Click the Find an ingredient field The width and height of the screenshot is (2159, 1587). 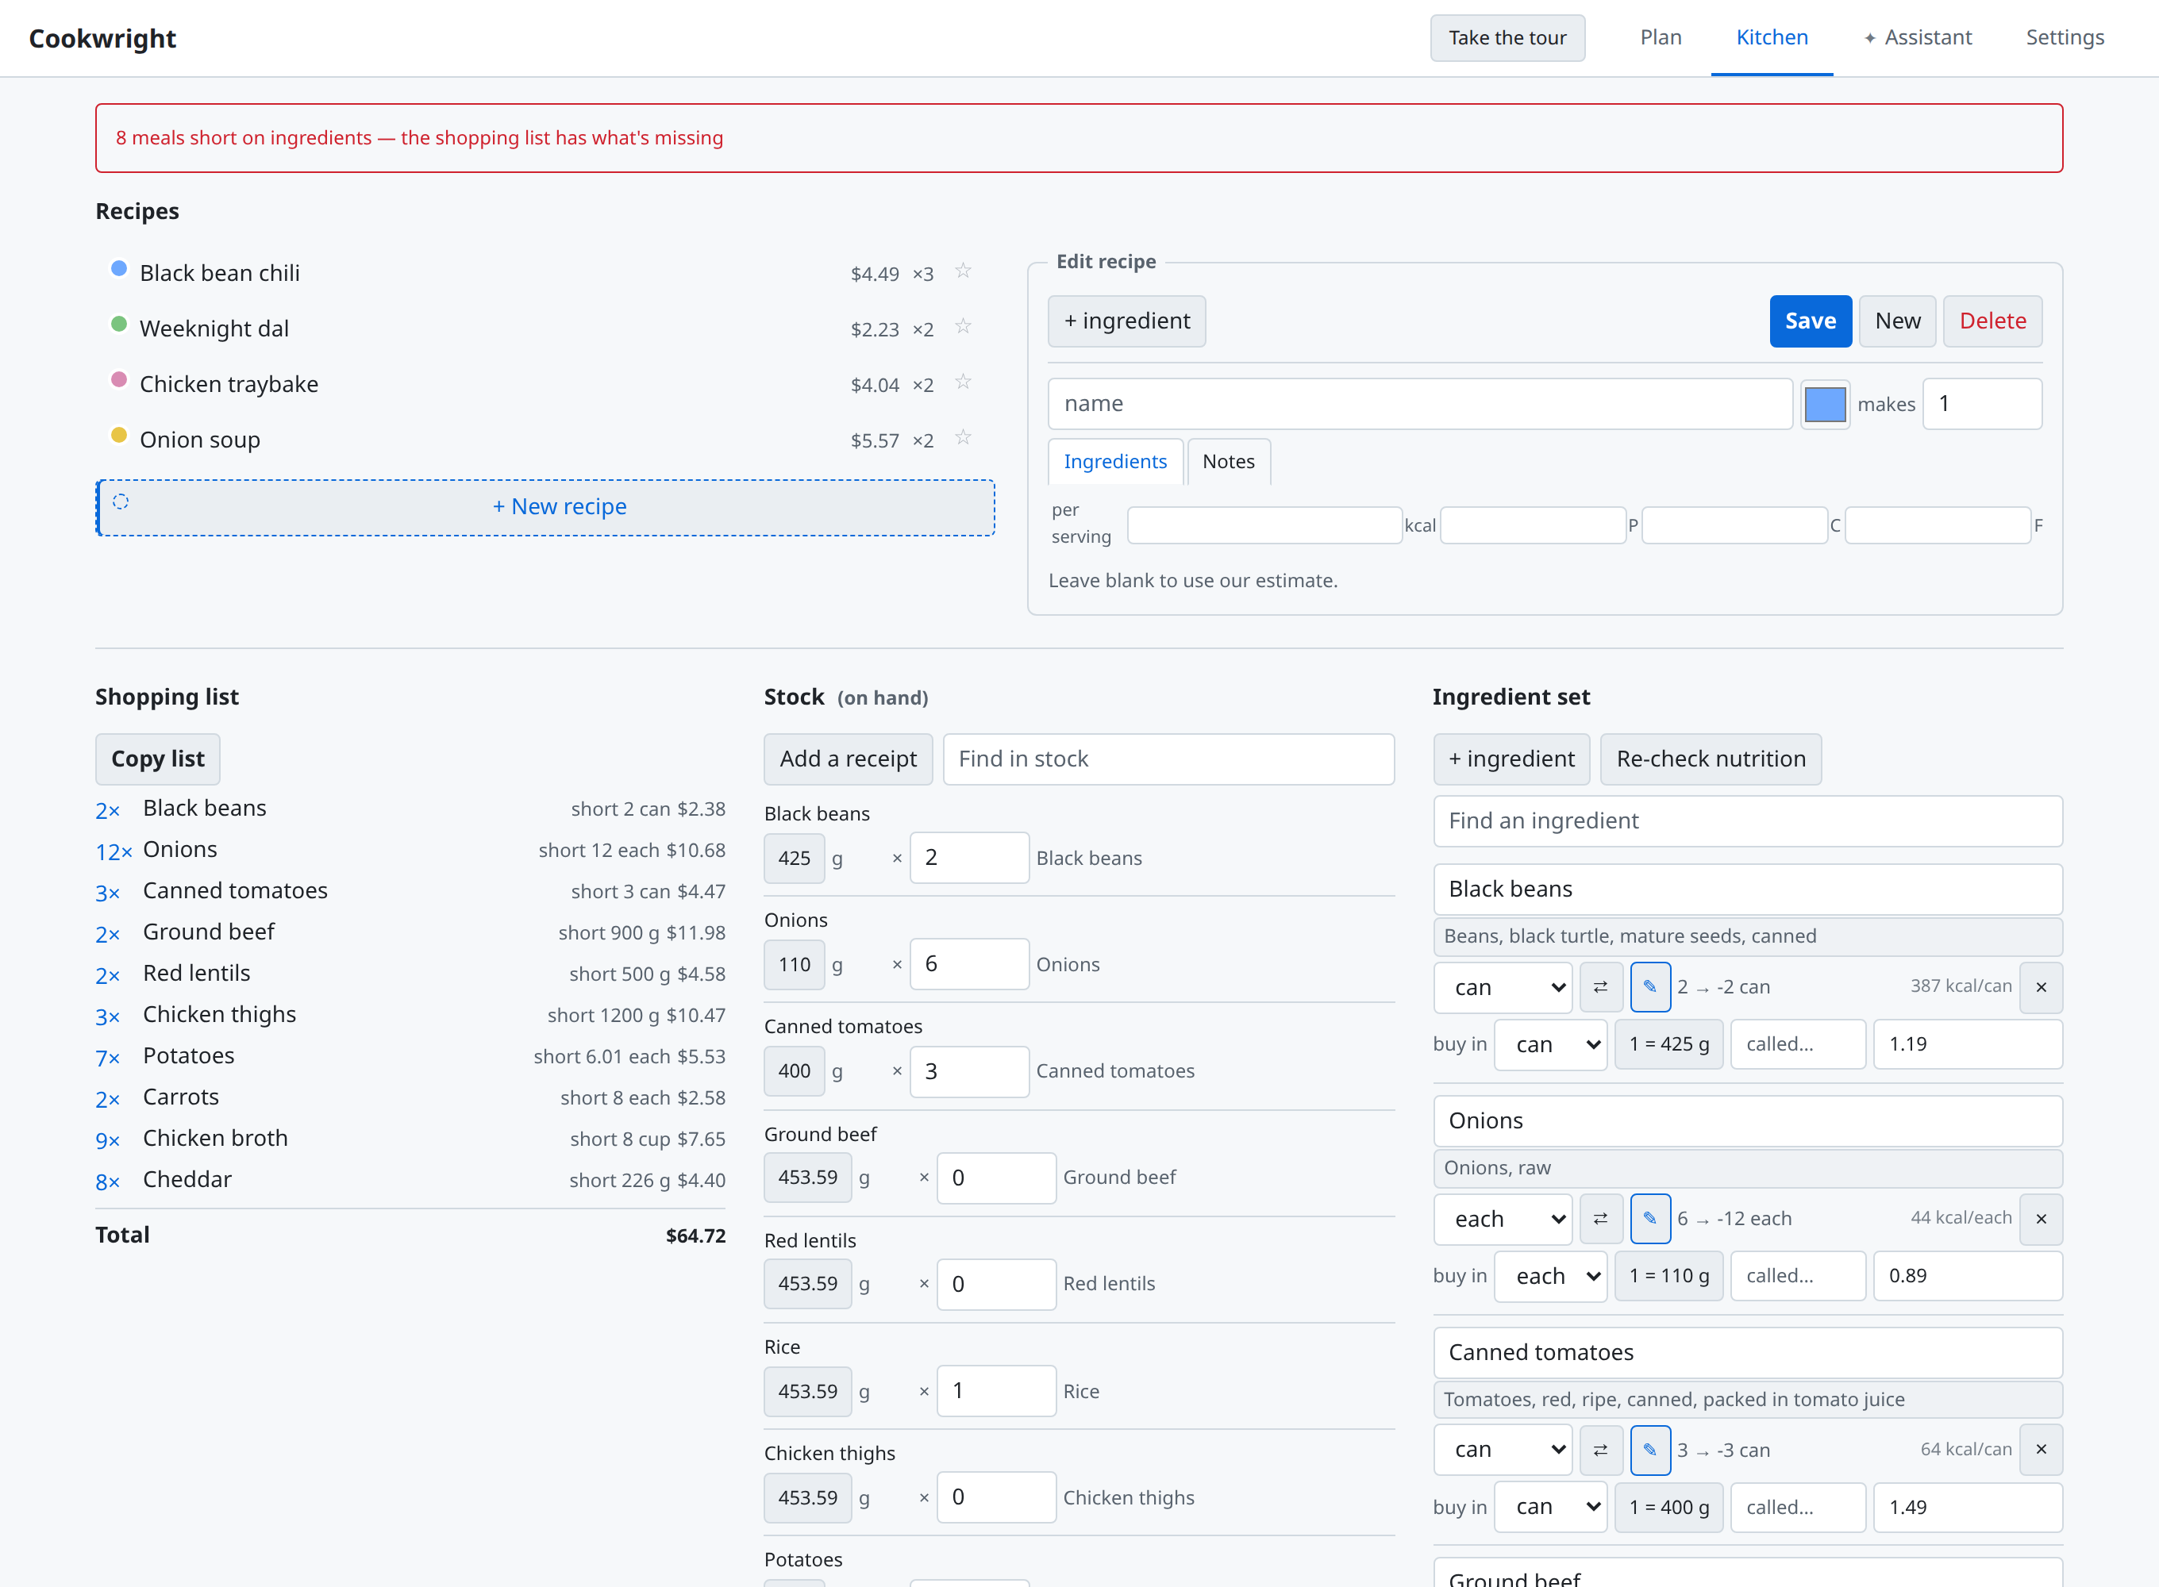[1748, 821]
